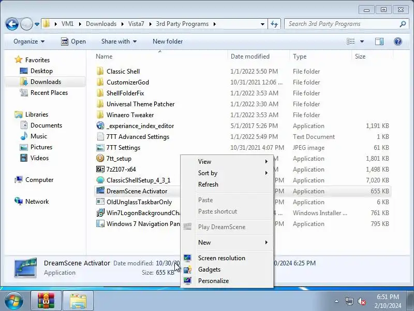The image size is (414, 311).
Task: Sort by the Type column header
Action: (300, 56)
